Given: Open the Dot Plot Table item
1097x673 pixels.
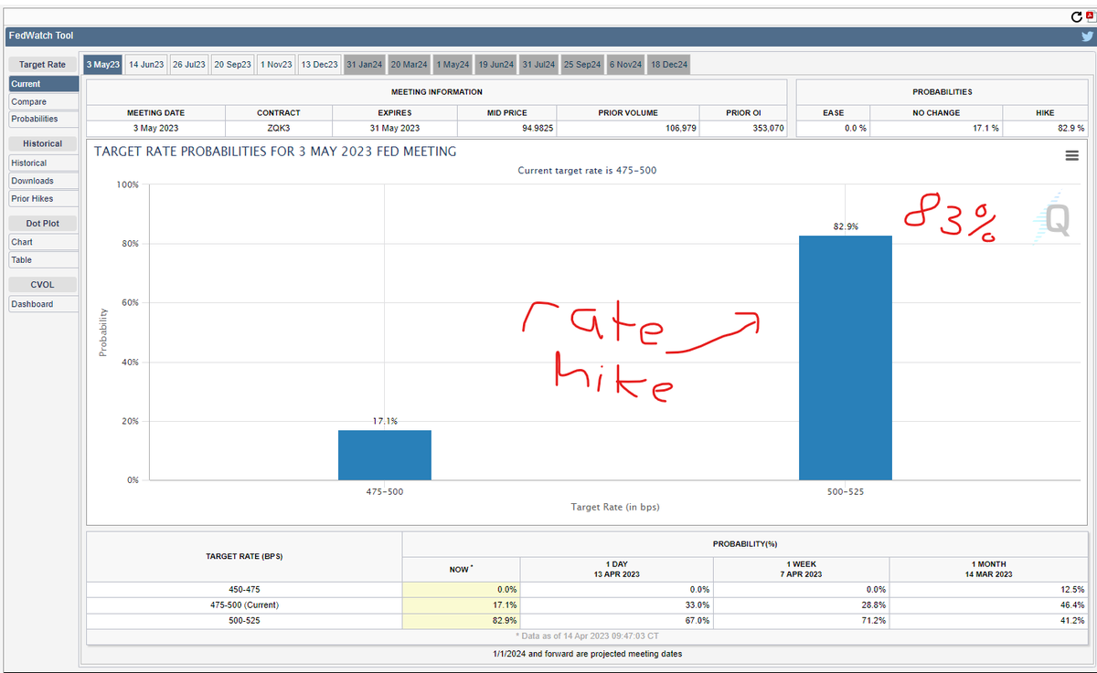Looking at the screenshot, I should (x=43, y=260).
